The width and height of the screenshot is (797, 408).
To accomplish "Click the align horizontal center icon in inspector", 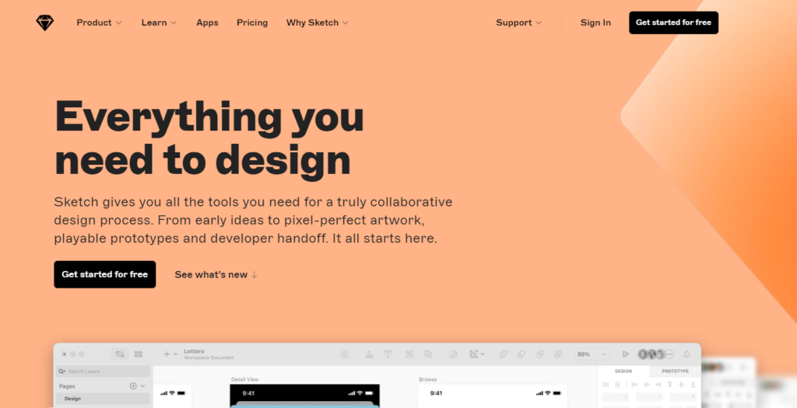I will (647, 385).
